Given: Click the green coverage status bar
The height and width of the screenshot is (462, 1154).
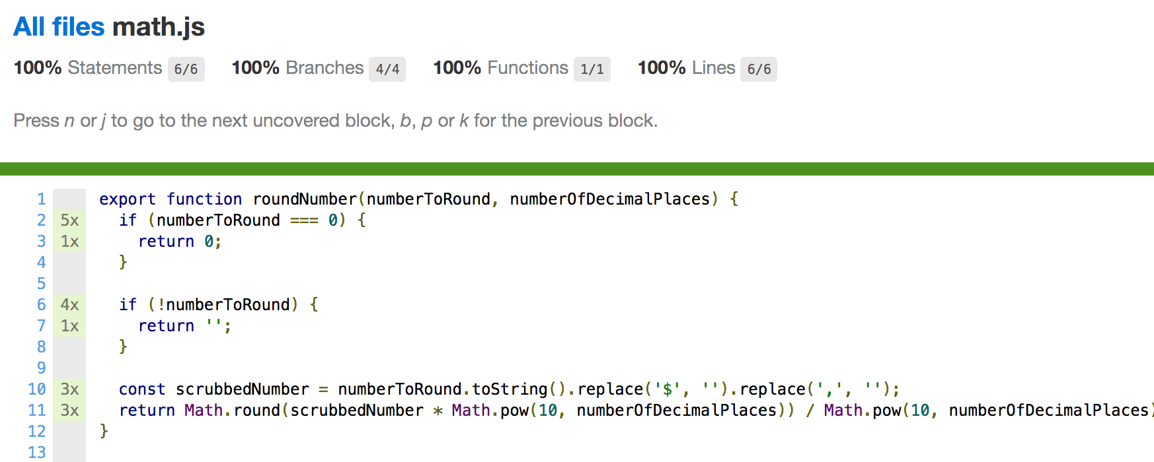Looking at the screenshot, I should (x=577, y=169).
